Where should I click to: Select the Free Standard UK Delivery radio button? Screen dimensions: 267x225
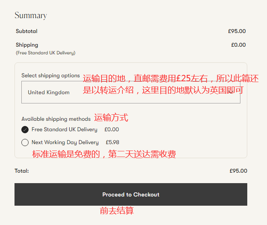(x=25, y=130)
